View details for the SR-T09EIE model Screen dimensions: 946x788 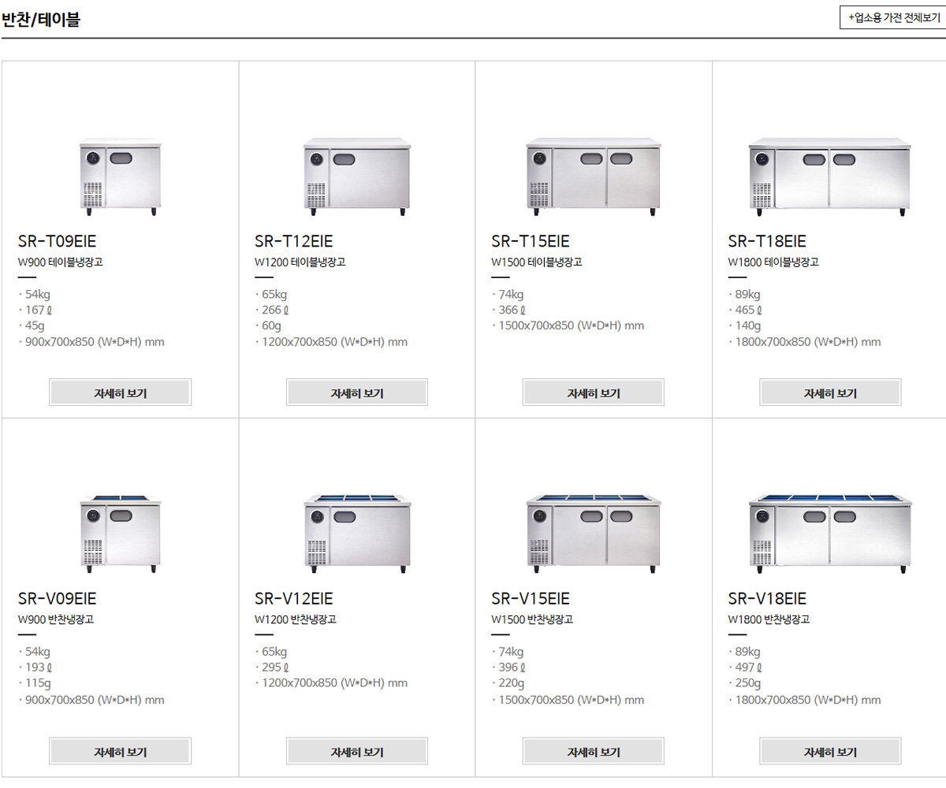click(121, 392)
